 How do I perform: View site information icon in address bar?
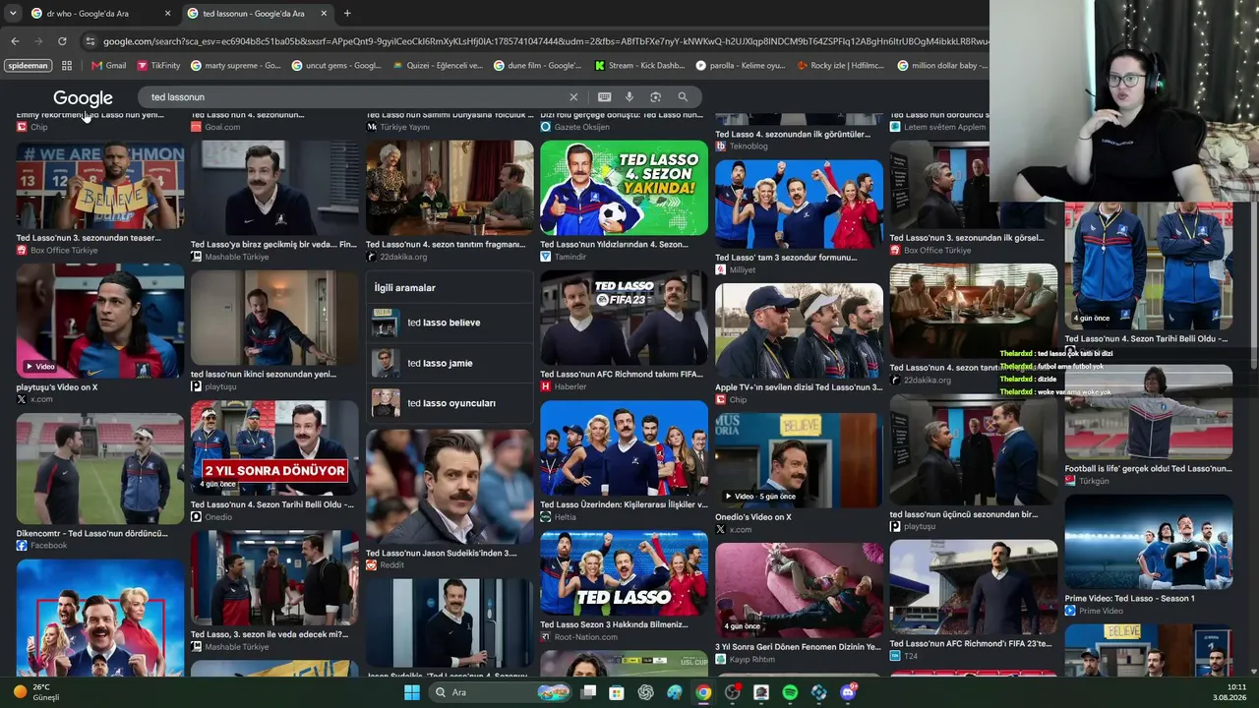click(x=90, y=41)
